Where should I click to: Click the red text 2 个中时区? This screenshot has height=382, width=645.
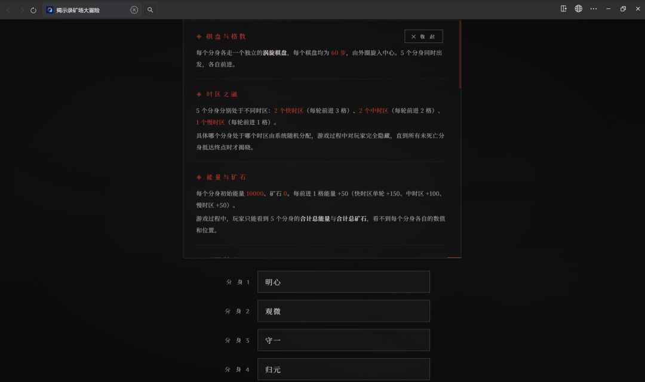click(x=373, y=110)
